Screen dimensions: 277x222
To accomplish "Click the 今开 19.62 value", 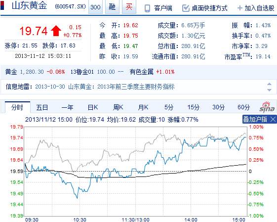I will coord(130,25).
